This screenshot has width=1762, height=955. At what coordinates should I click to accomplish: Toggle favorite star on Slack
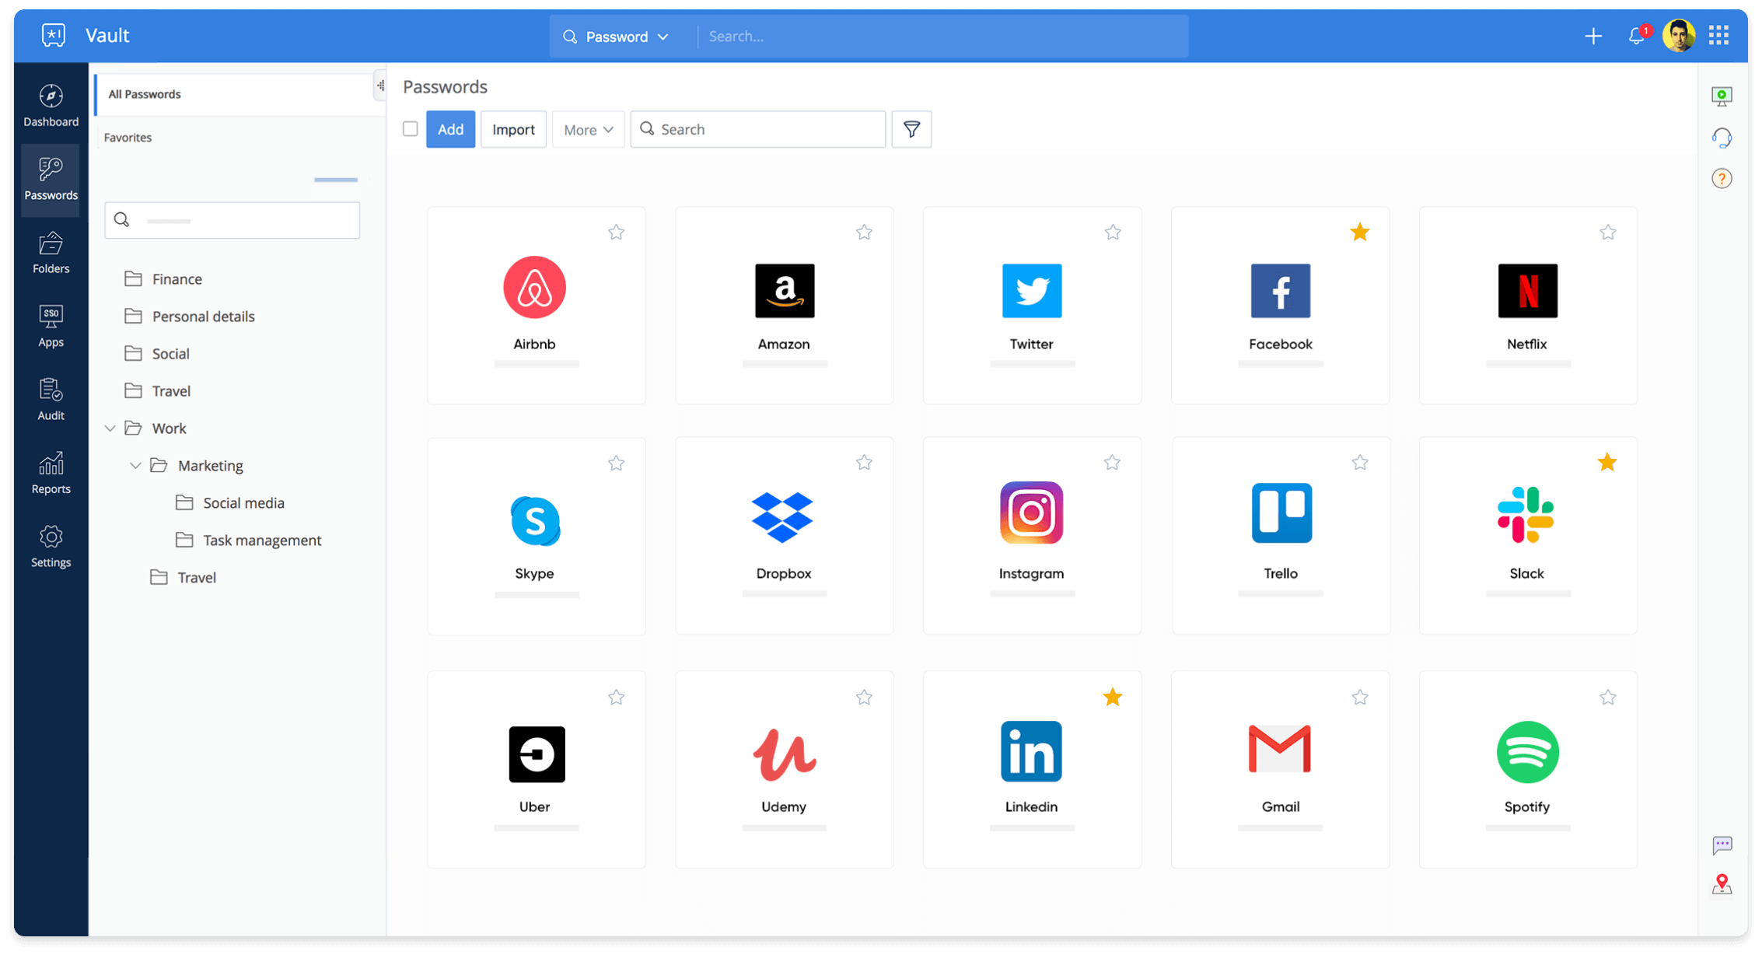click(1606, 461)
